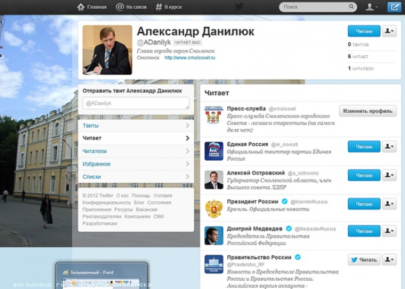
Task: Follow Правительство России with Читать button
Action: (x=363, y=260)
